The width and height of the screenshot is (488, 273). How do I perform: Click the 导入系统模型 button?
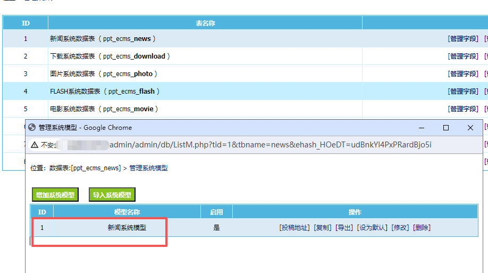click(x=112, y=195)
